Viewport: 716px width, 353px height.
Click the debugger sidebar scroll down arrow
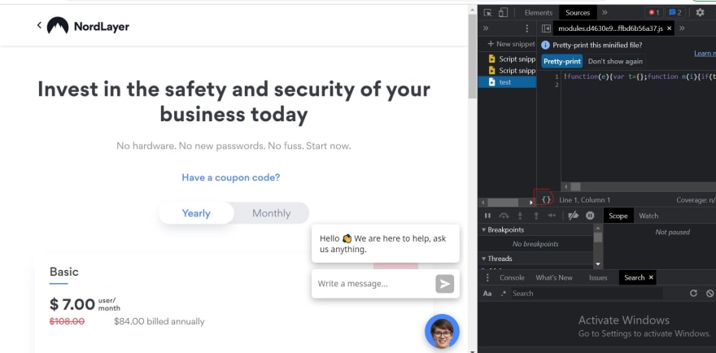pos(598,264)
